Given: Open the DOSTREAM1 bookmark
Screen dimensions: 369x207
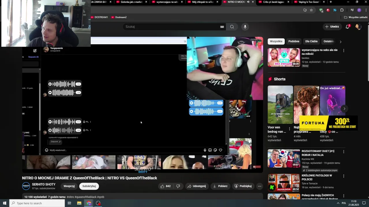Looking at the screenshot, I should pos(99,17).
